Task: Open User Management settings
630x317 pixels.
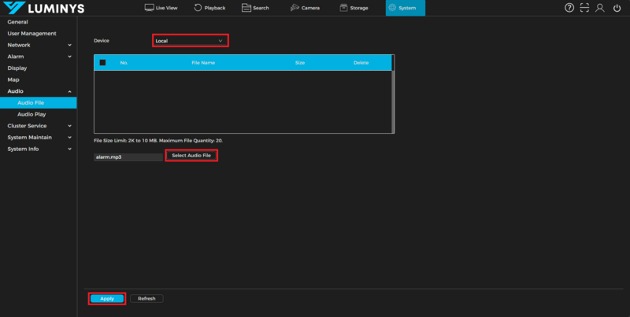Action: click(x=31, y=33)
